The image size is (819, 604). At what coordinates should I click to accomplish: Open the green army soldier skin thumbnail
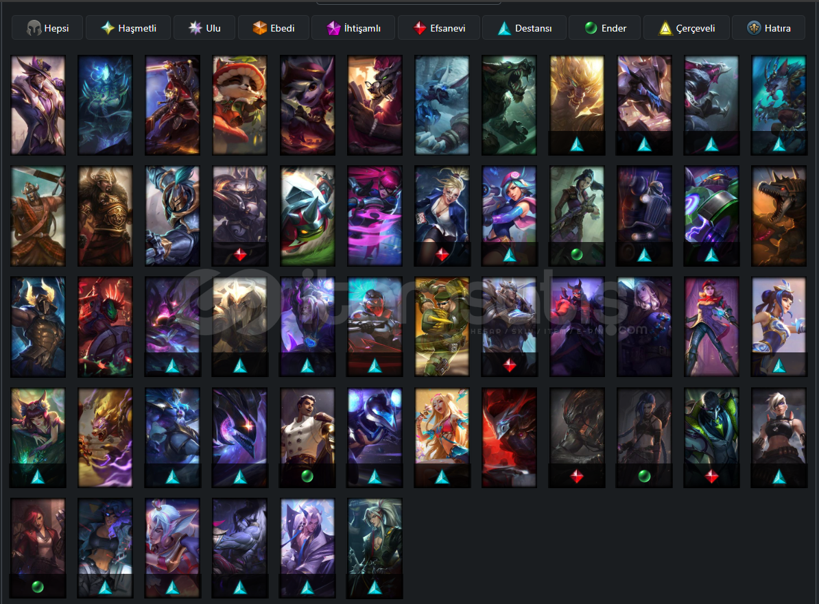(x=442, y=327)
